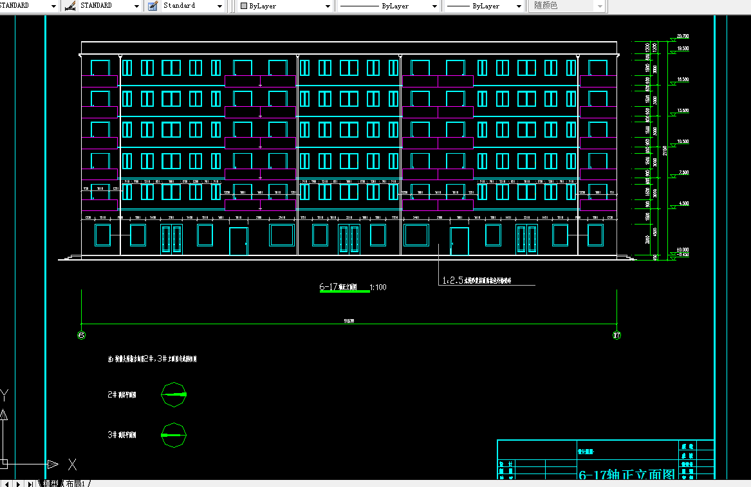This screenshot has height=487, width=751.
Task: Expand the ByLayer lineweight dropdown
Action: coord(518,6)
